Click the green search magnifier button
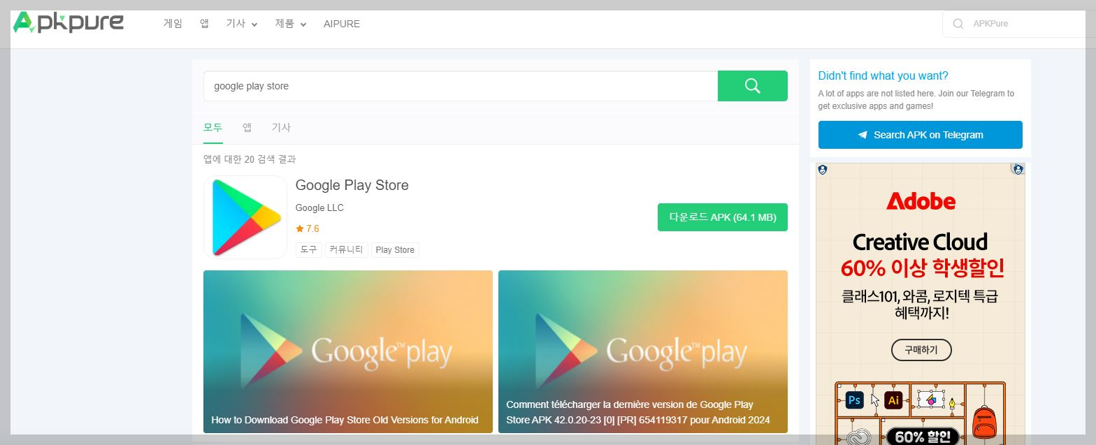The height and width of the screenshot is (445, 1096). click(752, 86)
